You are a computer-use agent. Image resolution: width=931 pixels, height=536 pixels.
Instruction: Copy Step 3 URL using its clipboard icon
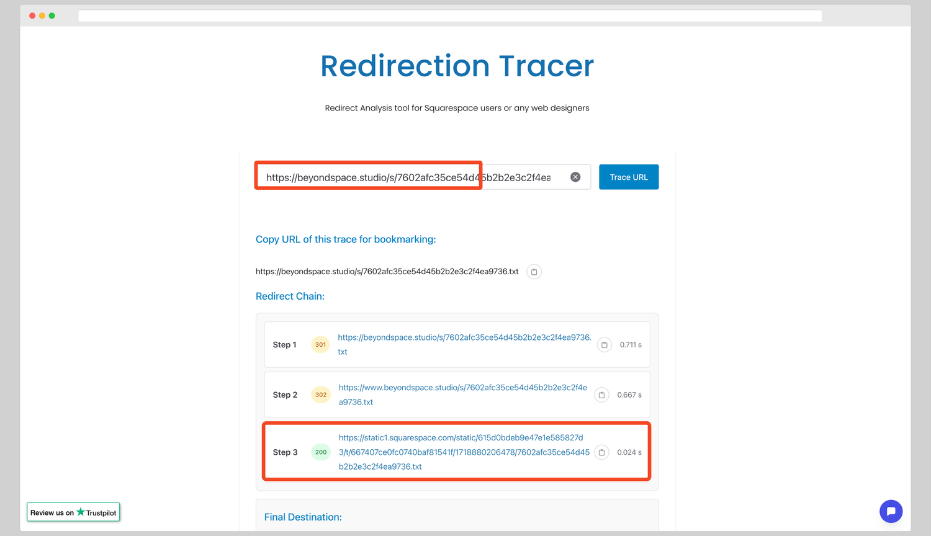coord(601,452)
